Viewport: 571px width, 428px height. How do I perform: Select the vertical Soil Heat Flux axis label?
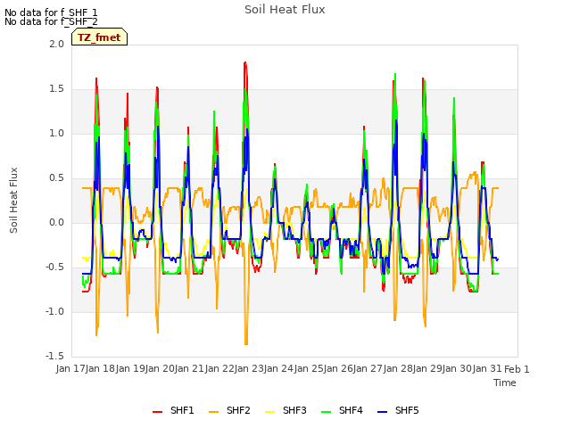[13, 200]
